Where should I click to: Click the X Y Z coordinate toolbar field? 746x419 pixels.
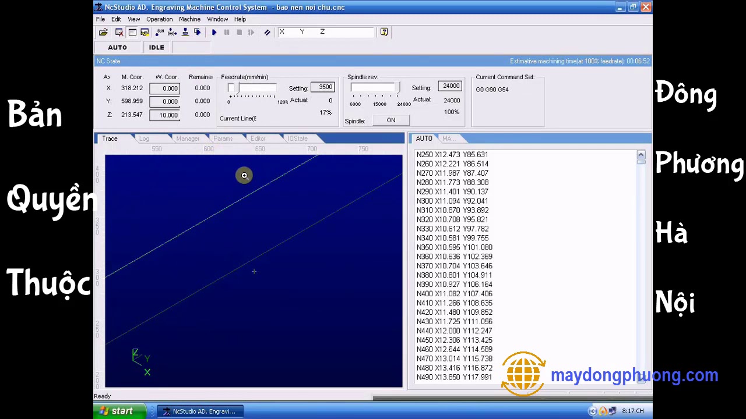325,32
